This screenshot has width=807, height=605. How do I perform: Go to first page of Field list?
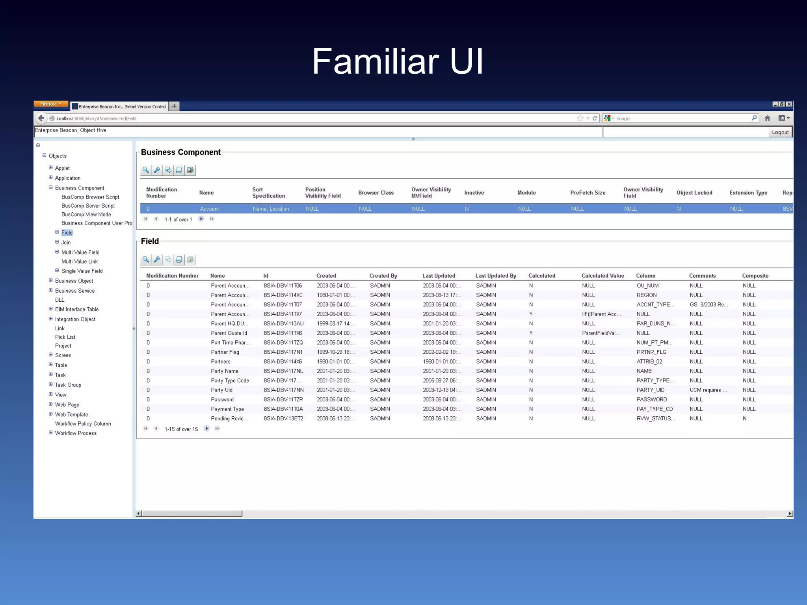[146, 429]
